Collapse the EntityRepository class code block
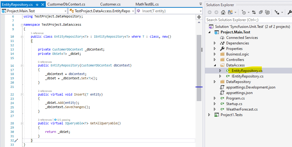 coord(22,37)
